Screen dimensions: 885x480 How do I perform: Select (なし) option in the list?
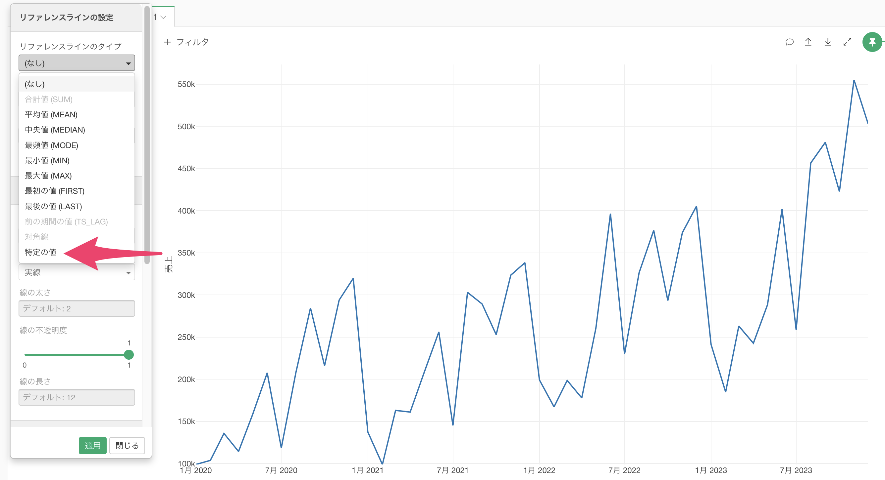pos(77,84)
